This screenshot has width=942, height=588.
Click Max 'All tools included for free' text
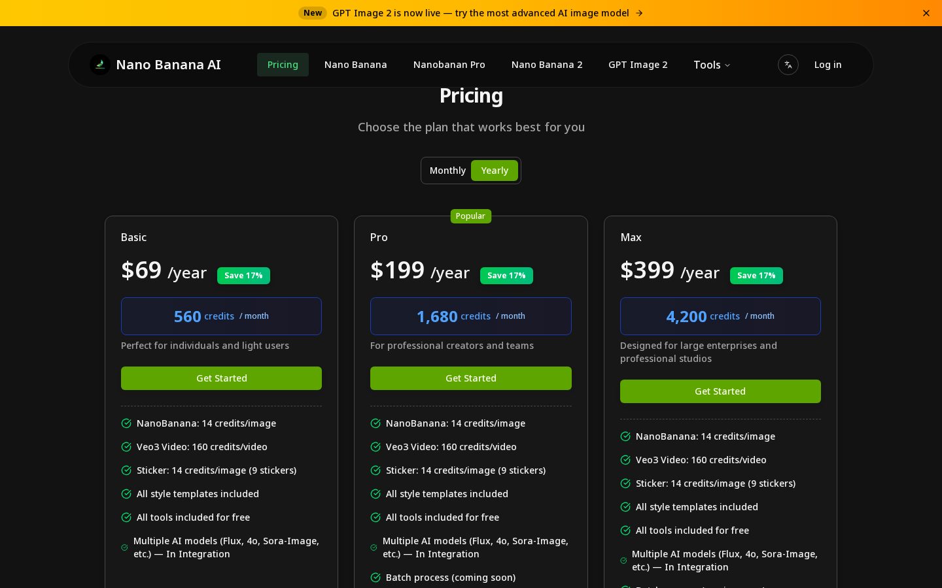pyautogui.click(x=692, y=531)
